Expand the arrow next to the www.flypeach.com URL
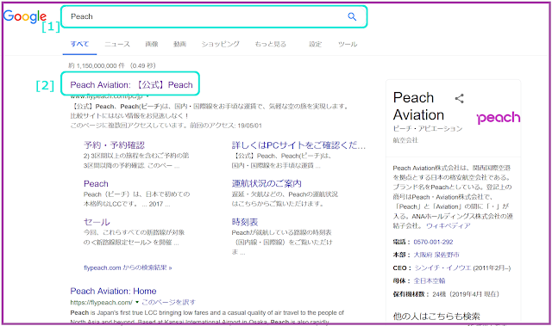552x326 pixels. pyautogui.click(x=147, y=96)
